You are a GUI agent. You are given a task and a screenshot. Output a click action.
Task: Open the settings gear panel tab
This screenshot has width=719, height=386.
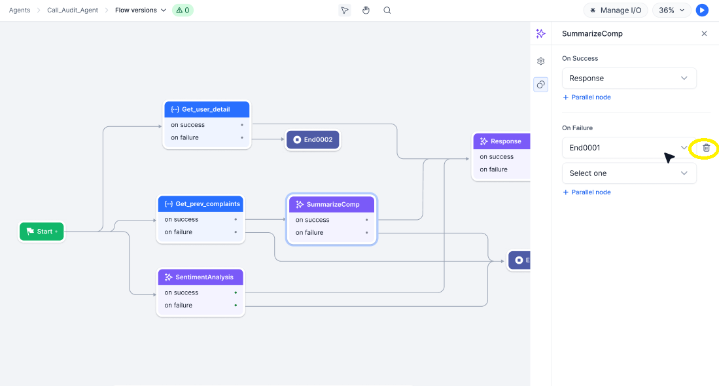click(540, 61)
